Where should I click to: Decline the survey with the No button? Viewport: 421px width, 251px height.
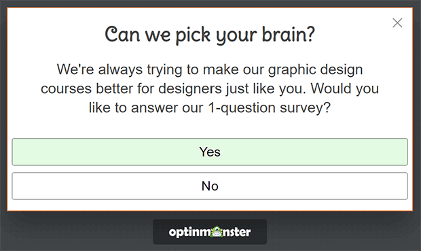[x=210, y=186]
